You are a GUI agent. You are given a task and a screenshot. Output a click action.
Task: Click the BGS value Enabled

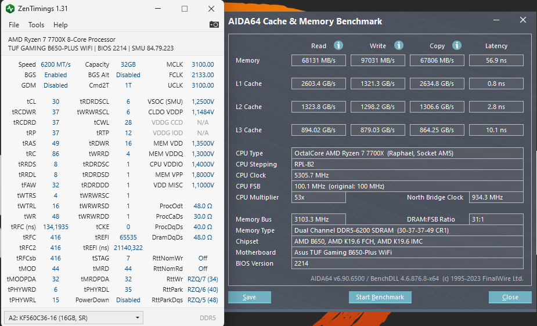click(x=56, y=75)
